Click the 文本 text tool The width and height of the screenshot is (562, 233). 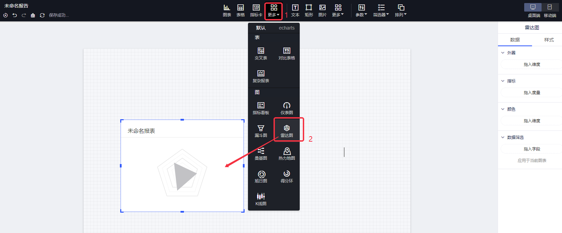click(x=295, y=10)
